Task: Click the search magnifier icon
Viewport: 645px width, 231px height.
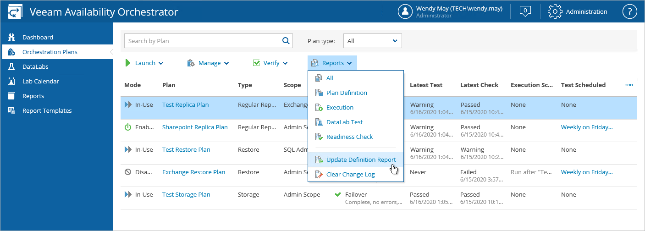Action: point(286,41)
